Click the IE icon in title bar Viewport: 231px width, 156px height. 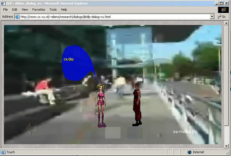(x=3, y=3)
